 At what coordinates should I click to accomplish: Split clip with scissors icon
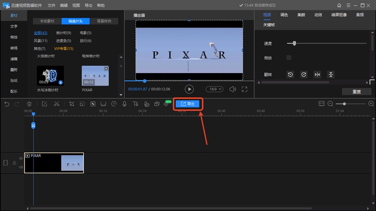coord(57,104)
